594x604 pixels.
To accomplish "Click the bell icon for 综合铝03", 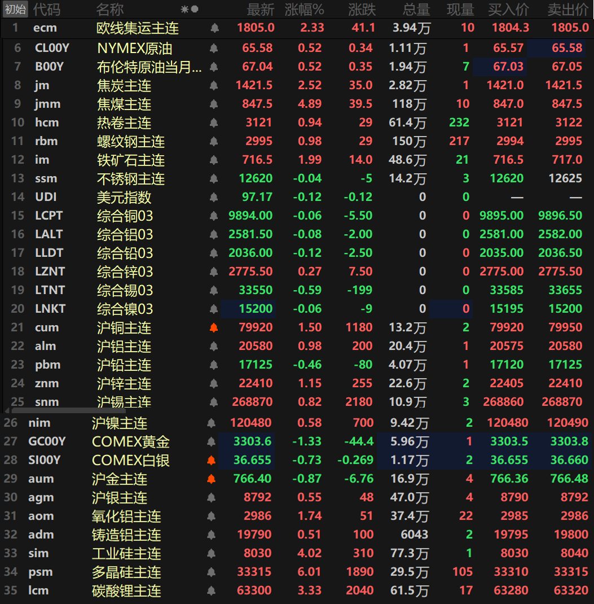I will pos(214,234).
